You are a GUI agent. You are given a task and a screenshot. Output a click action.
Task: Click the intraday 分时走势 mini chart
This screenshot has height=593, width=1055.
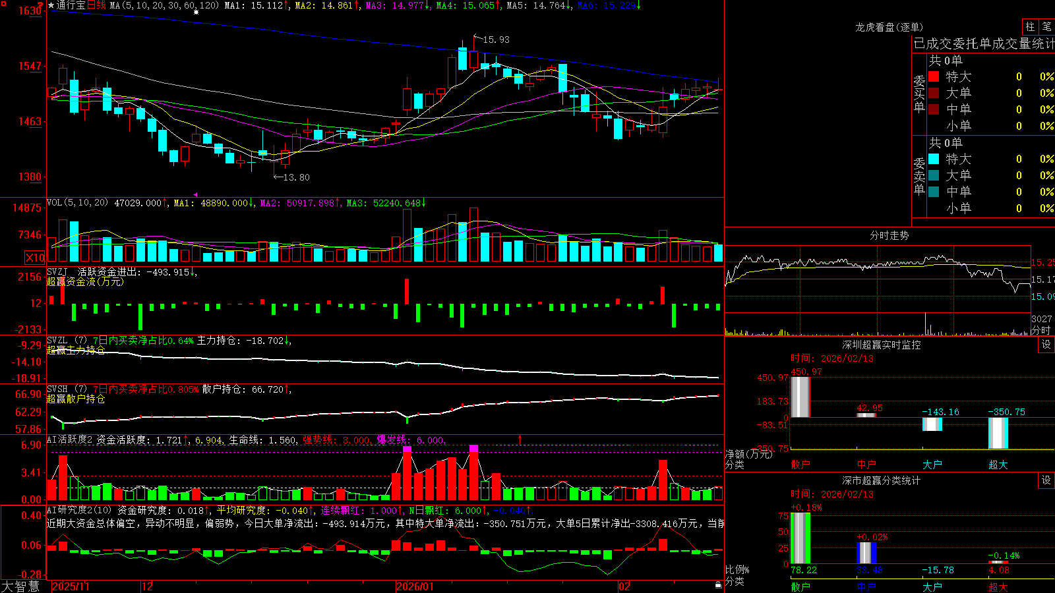878,290
